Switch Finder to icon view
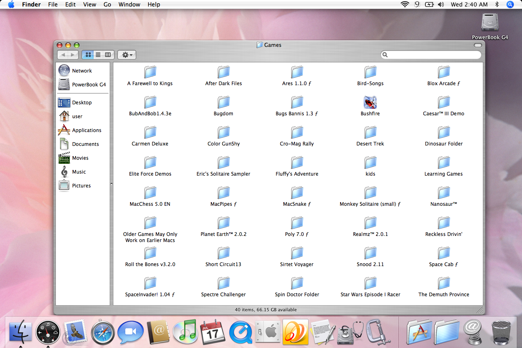The width and height of the screenshot is (522, 348). pos(88,55)
